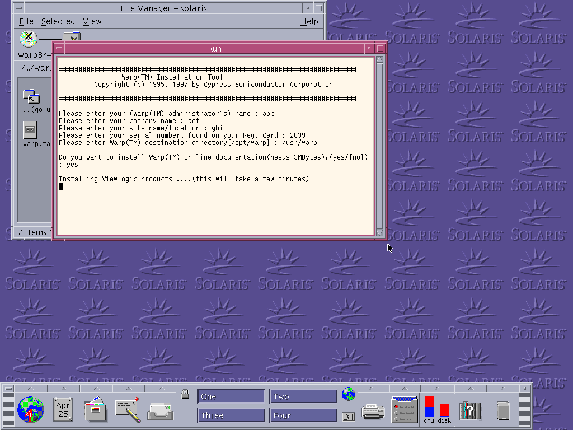Open the Mailer inbox tray icon
The image size is (573, 430).
[x=160, y=410]
